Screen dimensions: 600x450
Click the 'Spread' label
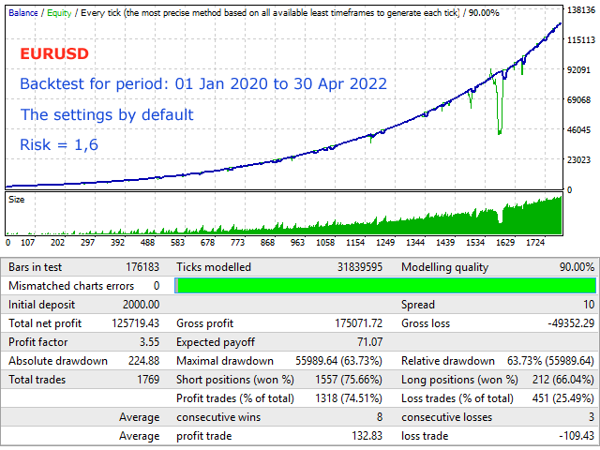[418, 305]
